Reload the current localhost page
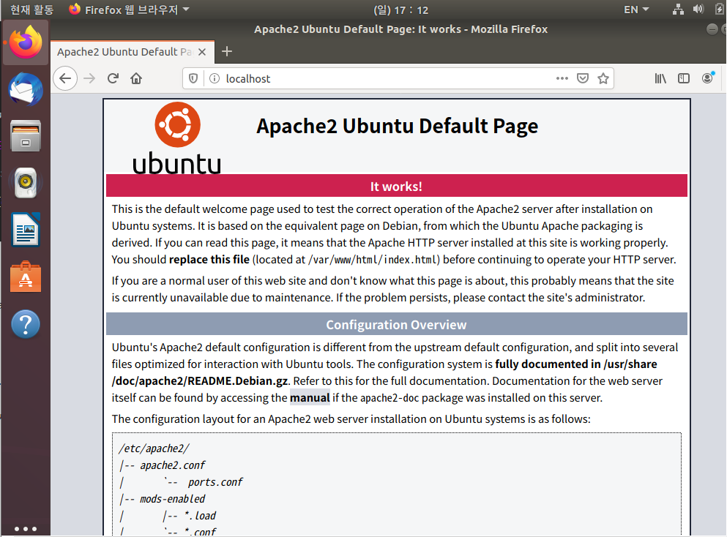Viewport: 727px width, 537px height. [x=113, y=78]
